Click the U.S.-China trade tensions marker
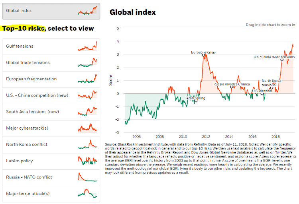The width and height of the screenshot is (299, 204). 282,60
